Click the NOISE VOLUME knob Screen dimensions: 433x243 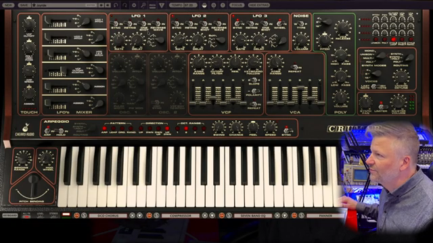(301, 40)
